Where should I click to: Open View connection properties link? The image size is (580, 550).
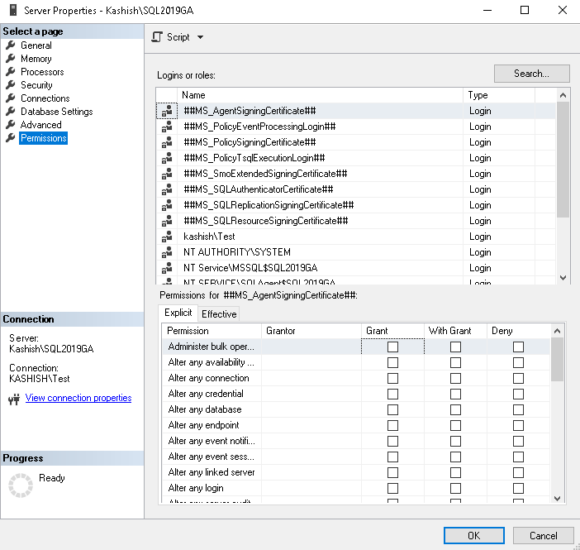point(78,398)
